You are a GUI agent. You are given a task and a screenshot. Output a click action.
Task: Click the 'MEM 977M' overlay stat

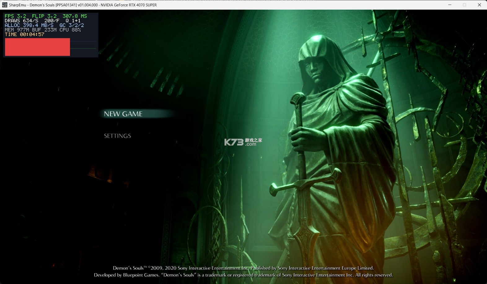17,30
